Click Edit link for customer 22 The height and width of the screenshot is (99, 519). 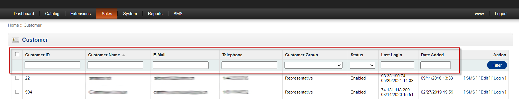(x=484, y=78)
